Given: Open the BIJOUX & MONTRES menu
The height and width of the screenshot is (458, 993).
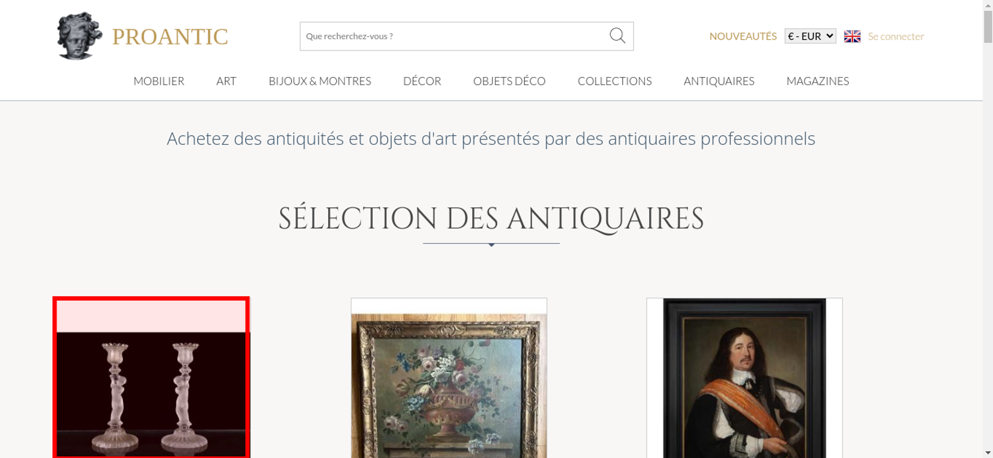Looking at the screenshot, I should point(320,81).
